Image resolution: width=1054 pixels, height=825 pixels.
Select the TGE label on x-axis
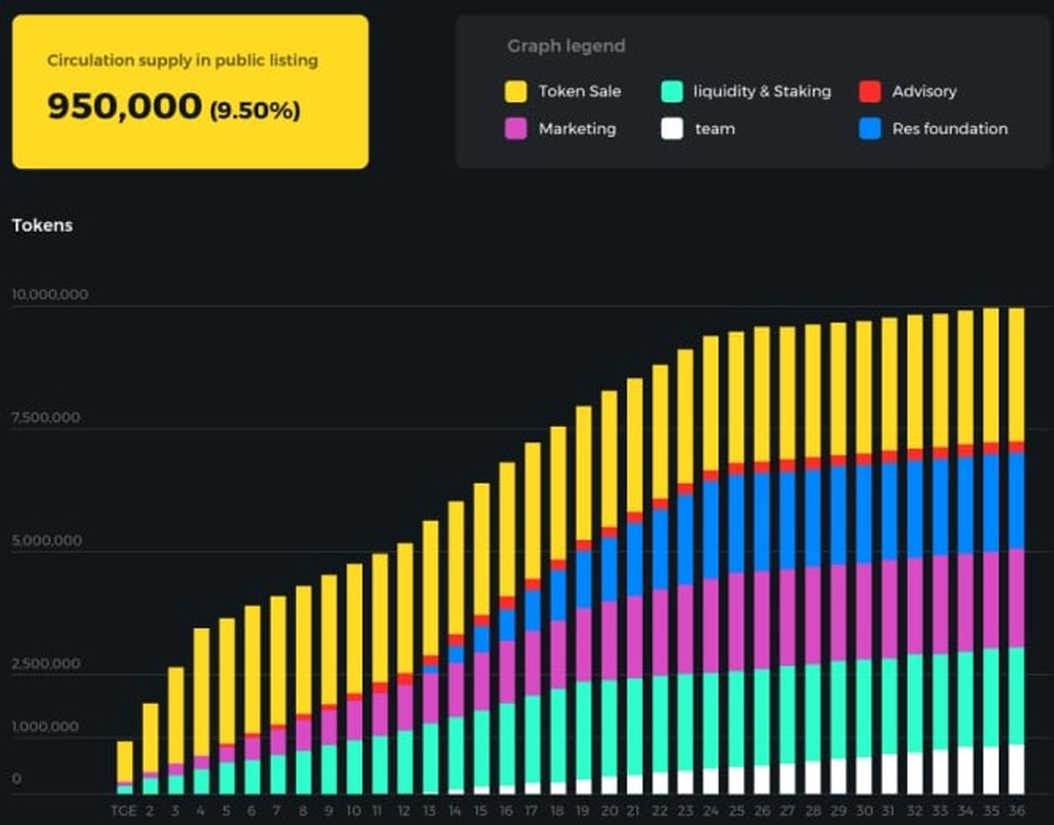coord(124,810)
